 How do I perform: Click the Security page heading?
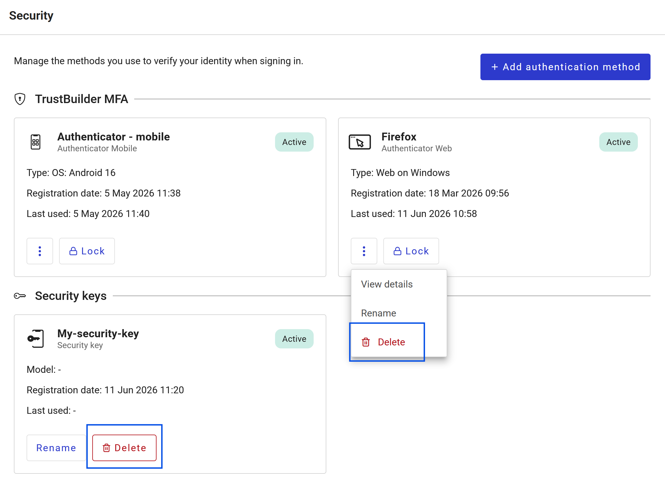tap(31, 15)
